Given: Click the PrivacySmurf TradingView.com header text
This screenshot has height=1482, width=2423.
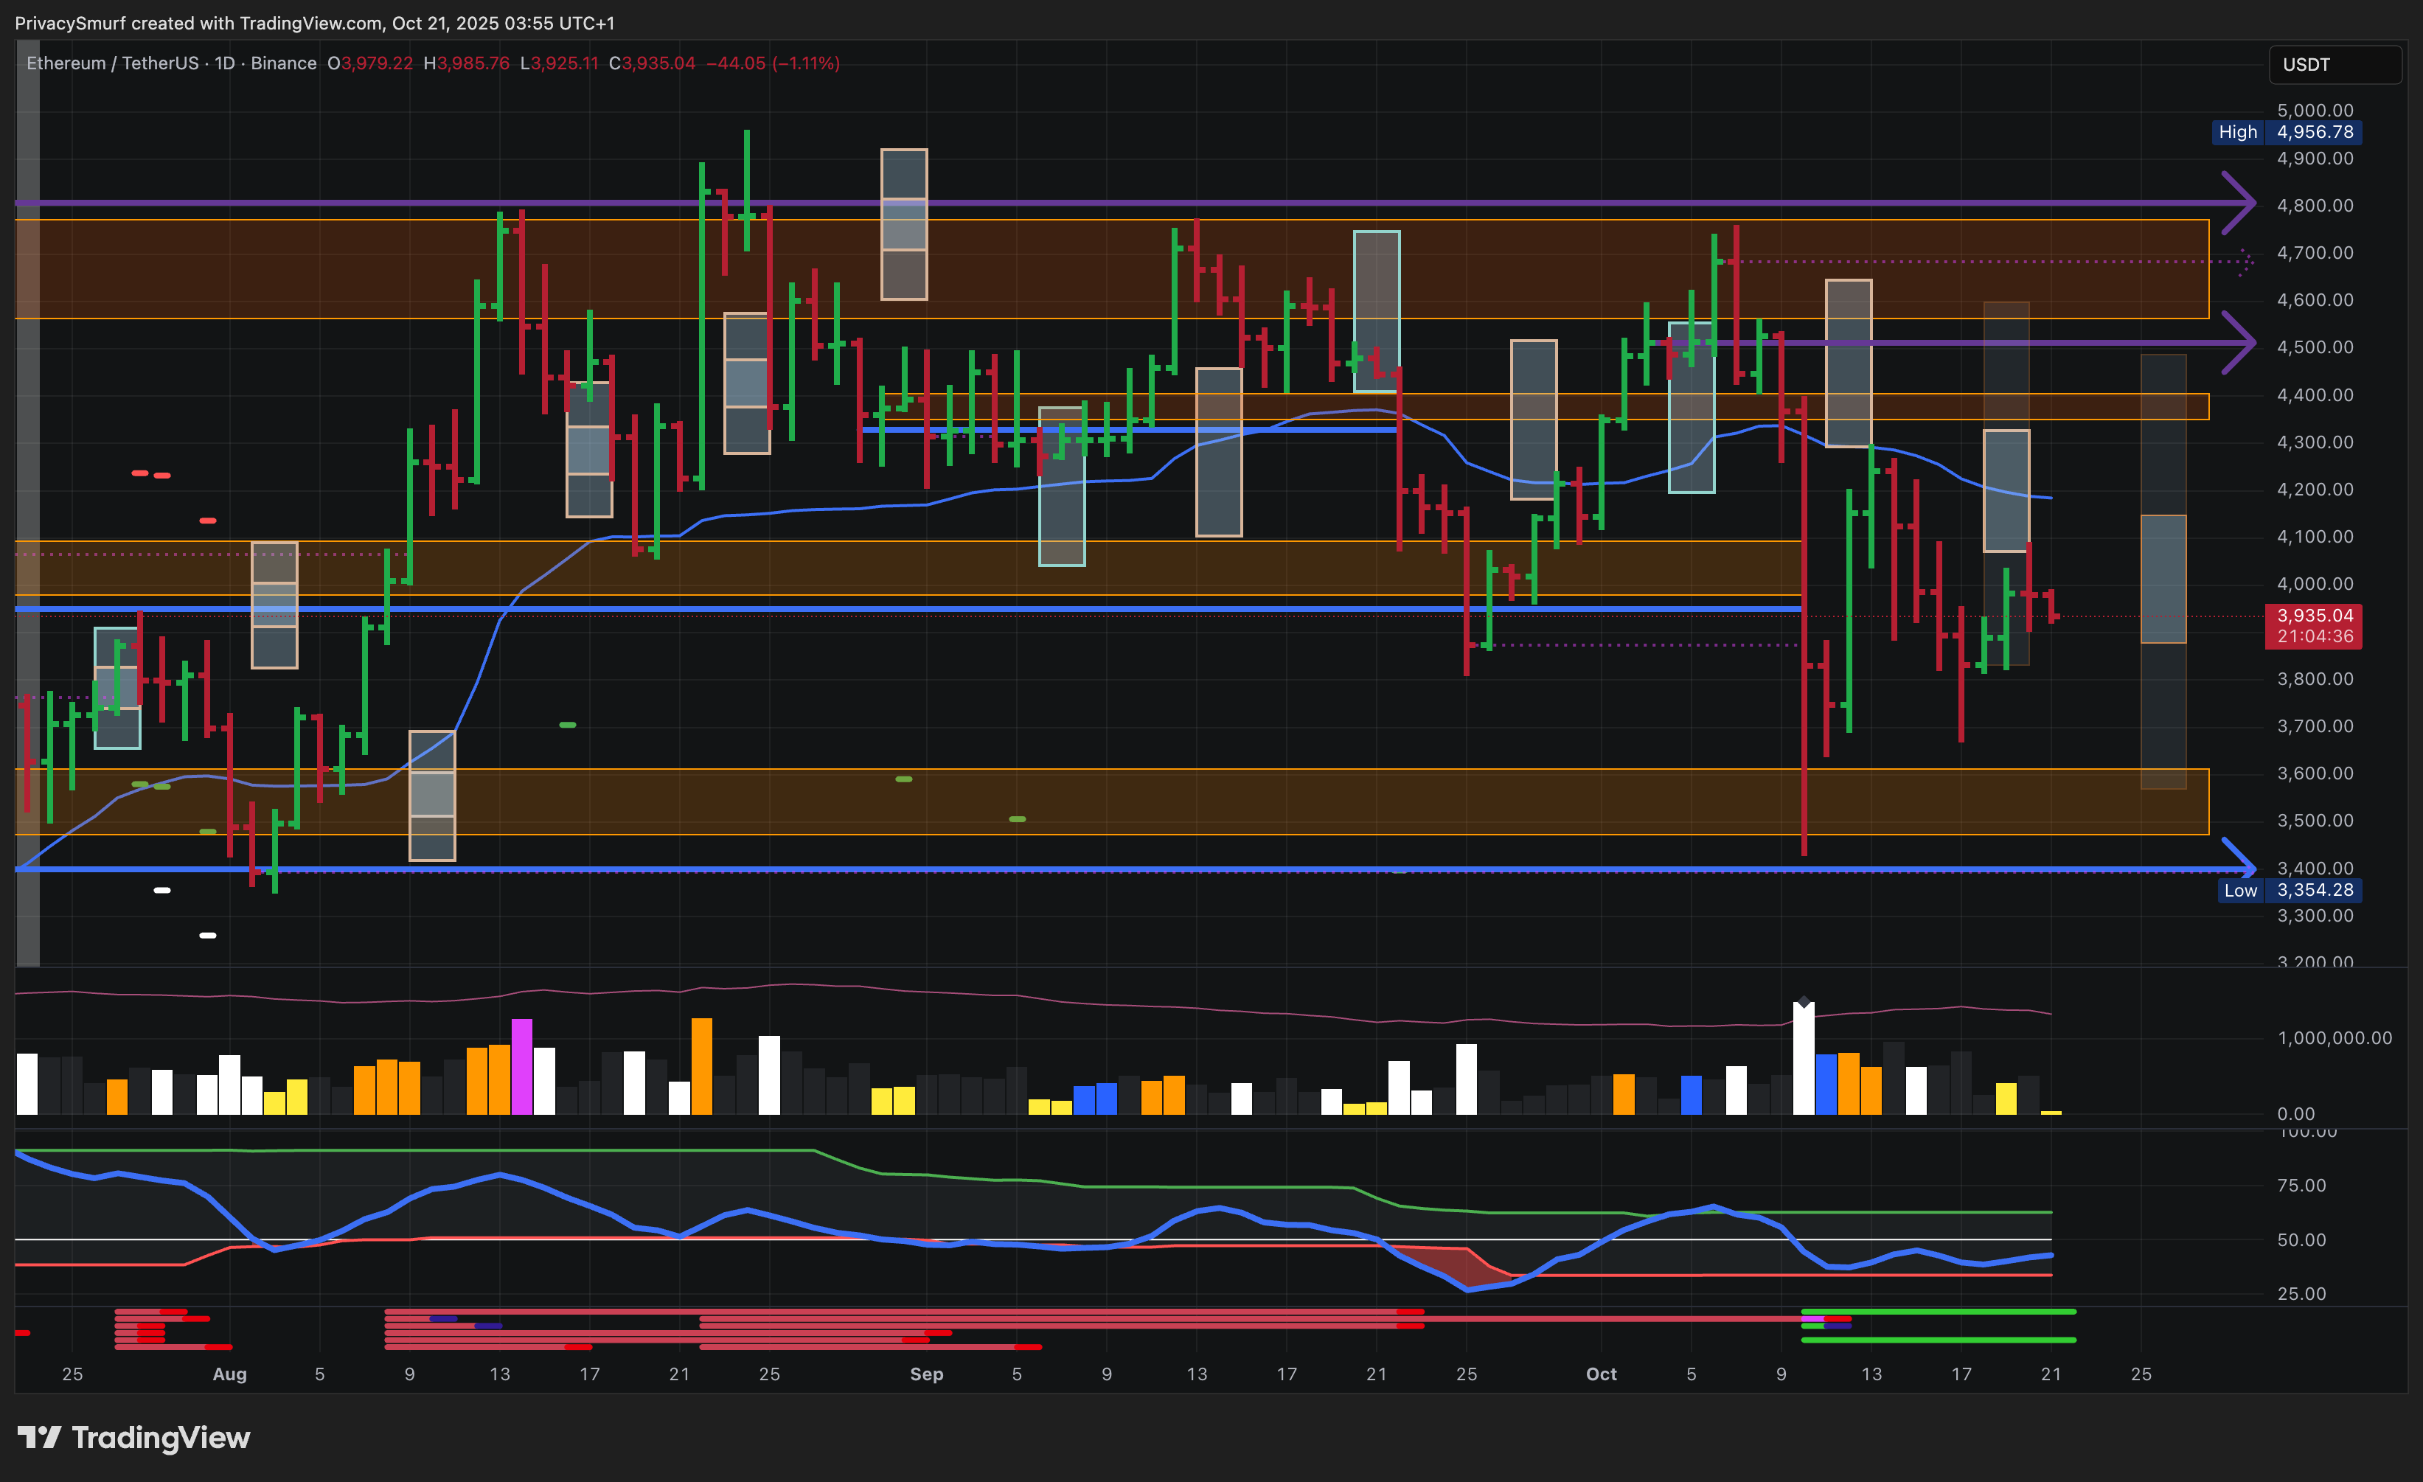Looking at the screenshot, I should click(315, 23).
